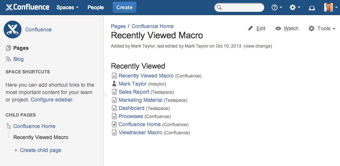Open the help question mark menu

click(x=276, y=7)
